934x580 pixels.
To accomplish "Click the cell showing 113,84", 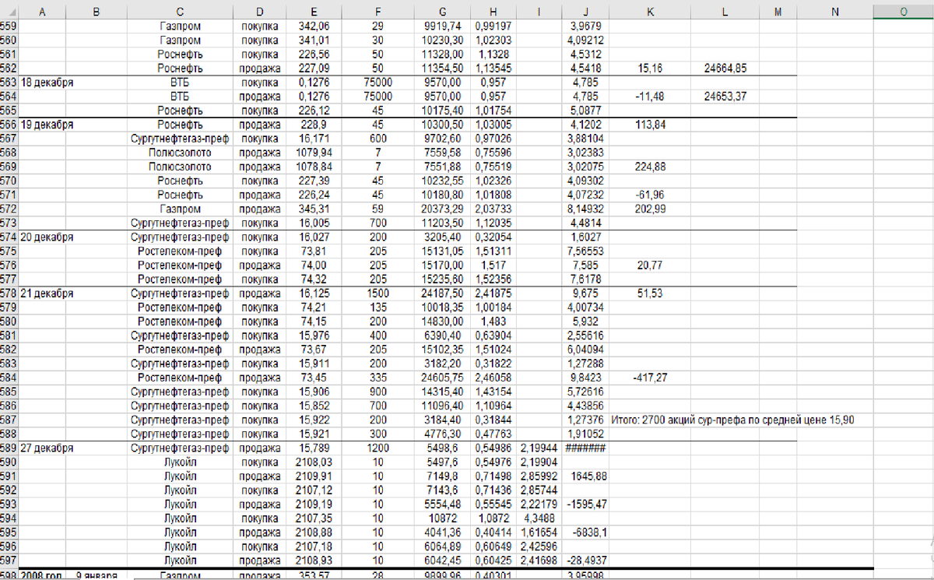I will (650, 124).
